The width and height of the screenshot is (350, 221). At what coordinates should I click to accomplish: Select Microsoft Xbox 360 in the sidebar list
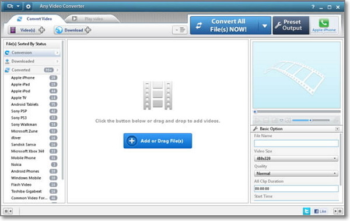[x=27, y=151]
